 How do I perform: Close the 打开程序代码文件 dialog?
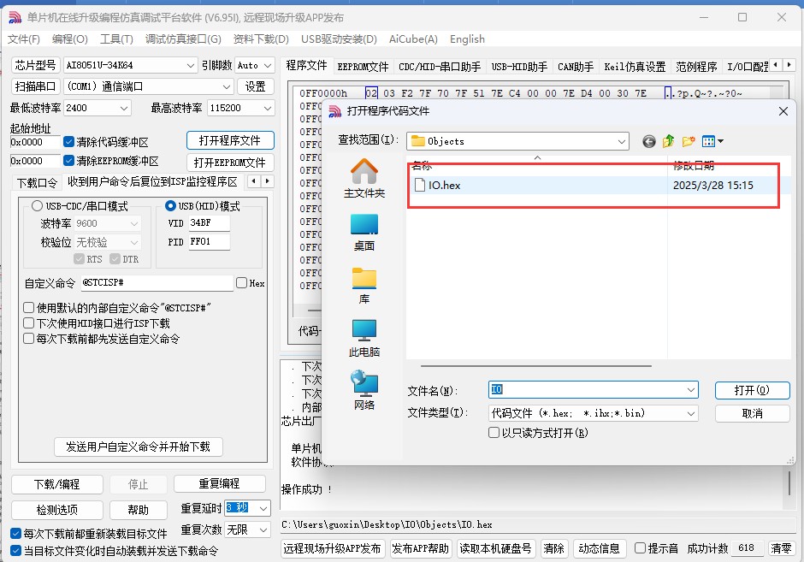(783, 111)
